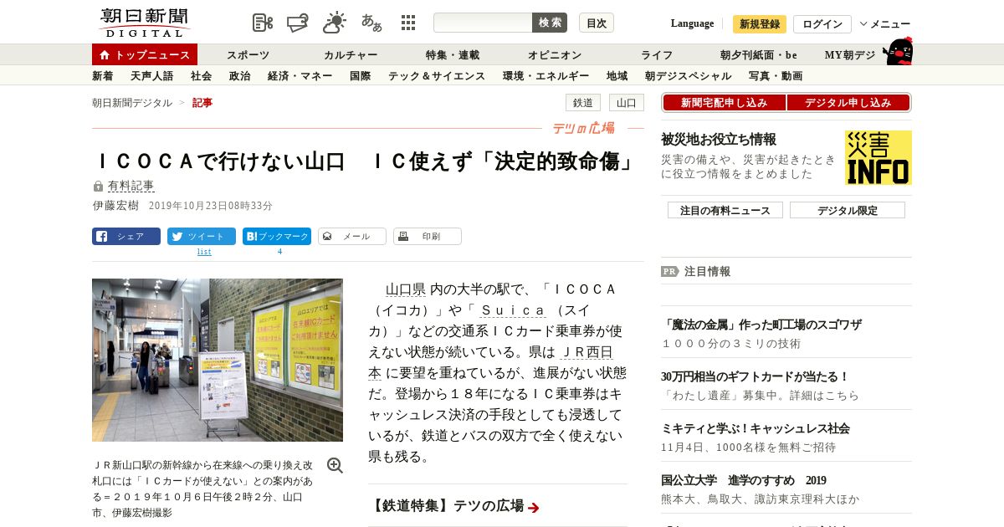
Task: Open the 被災地お役立ち情報 link
Action: pyautogui.click(x=719, y=140)
